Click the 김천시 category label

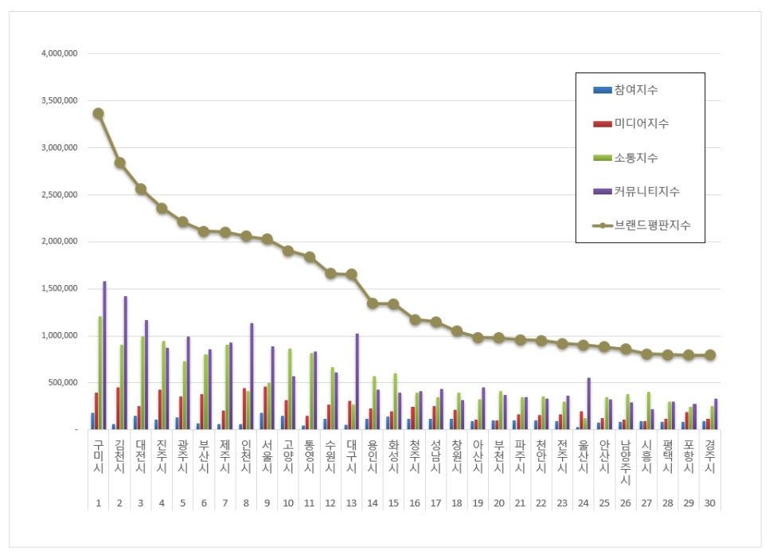pos(119,456)
